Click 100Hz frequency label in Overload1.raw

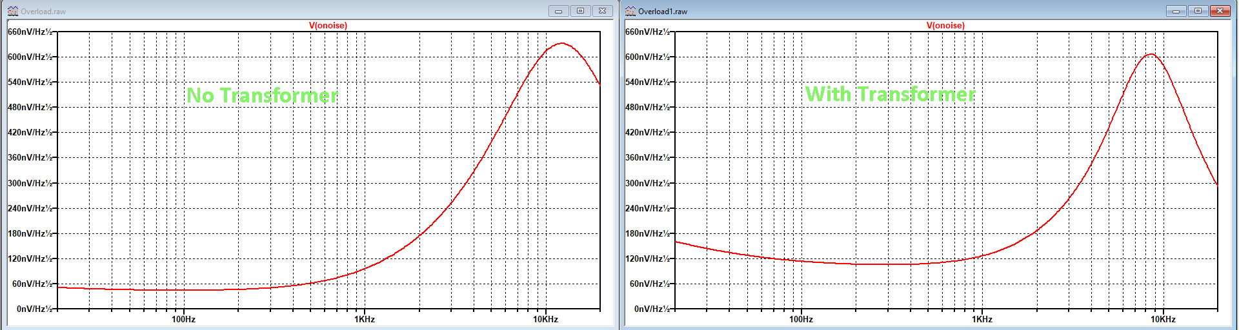(801, 319)
